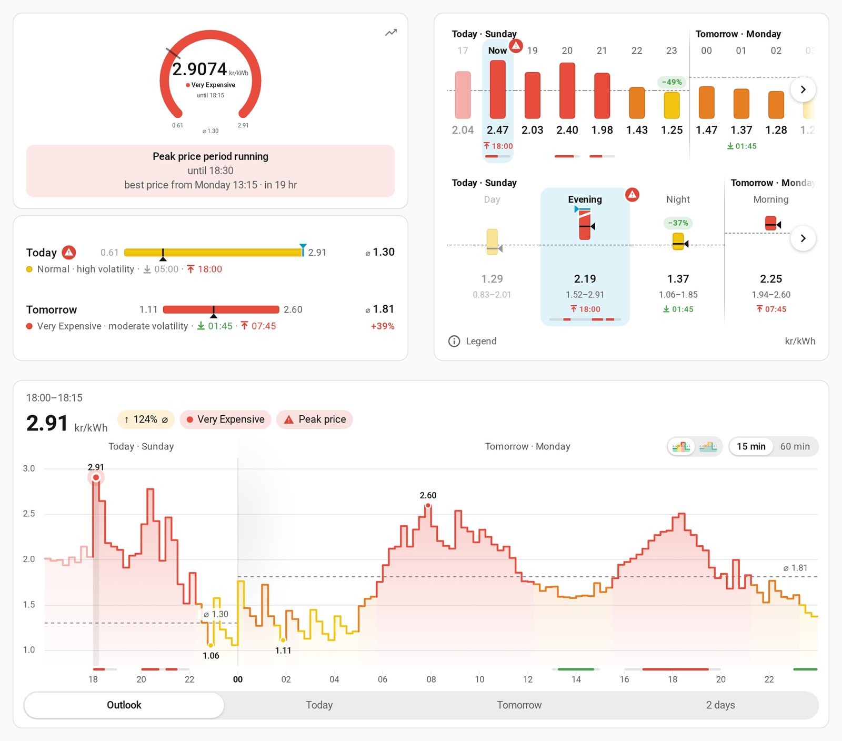842x741 pixels.
Task: Select hour 23 bar with -49% badge
Action: point(671,105)
